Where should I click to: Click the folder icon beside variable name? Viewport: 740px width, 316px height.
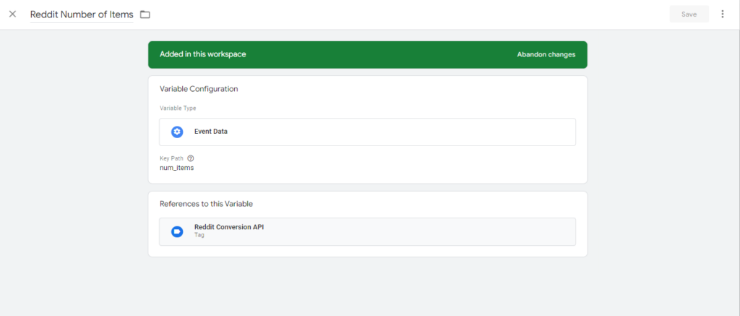coord(145,14)
